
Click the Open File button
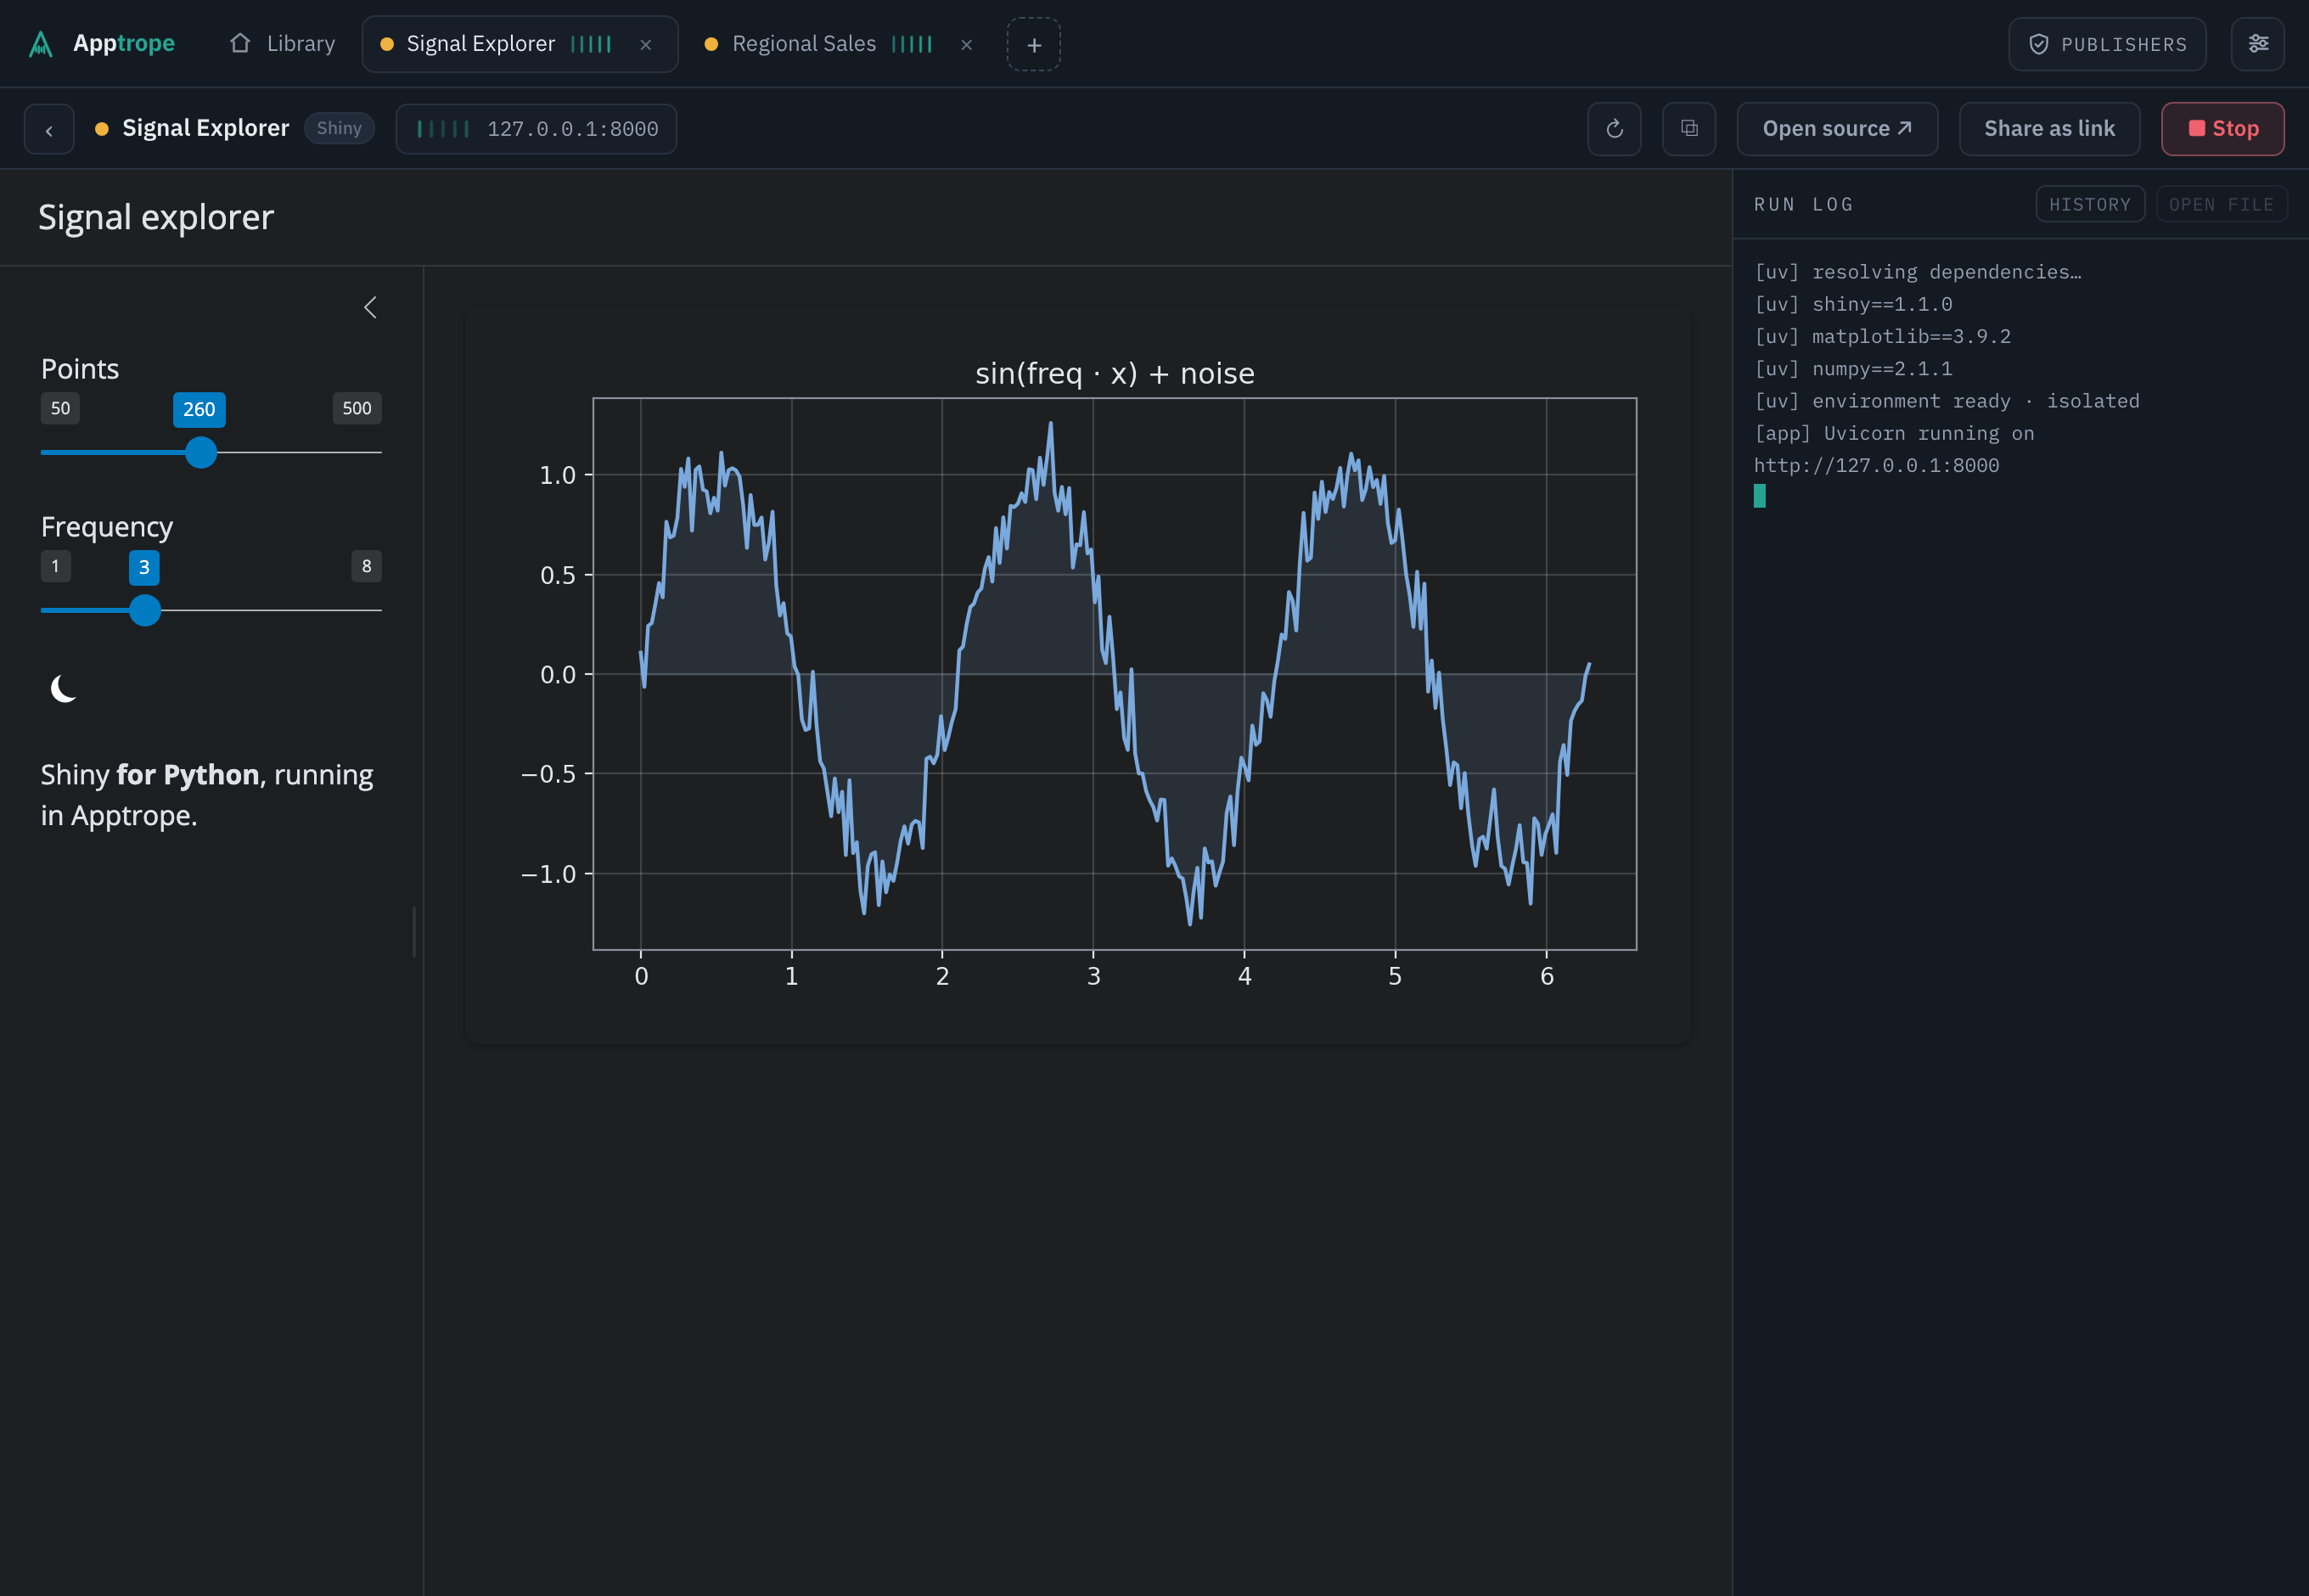[x=2221, y=204]
